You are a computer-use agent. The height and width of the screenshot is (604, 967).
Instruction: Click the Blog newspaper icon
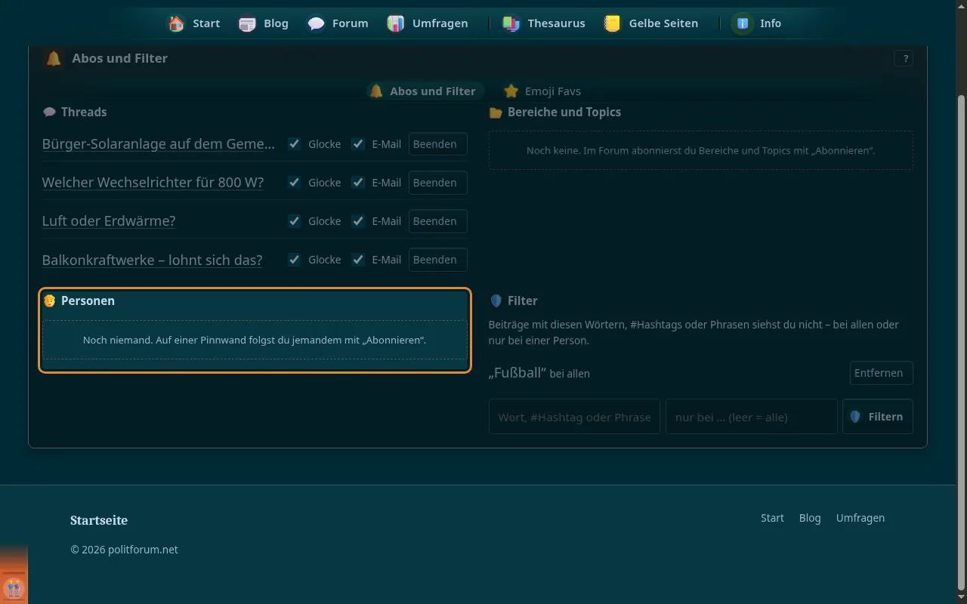[247, 23]
